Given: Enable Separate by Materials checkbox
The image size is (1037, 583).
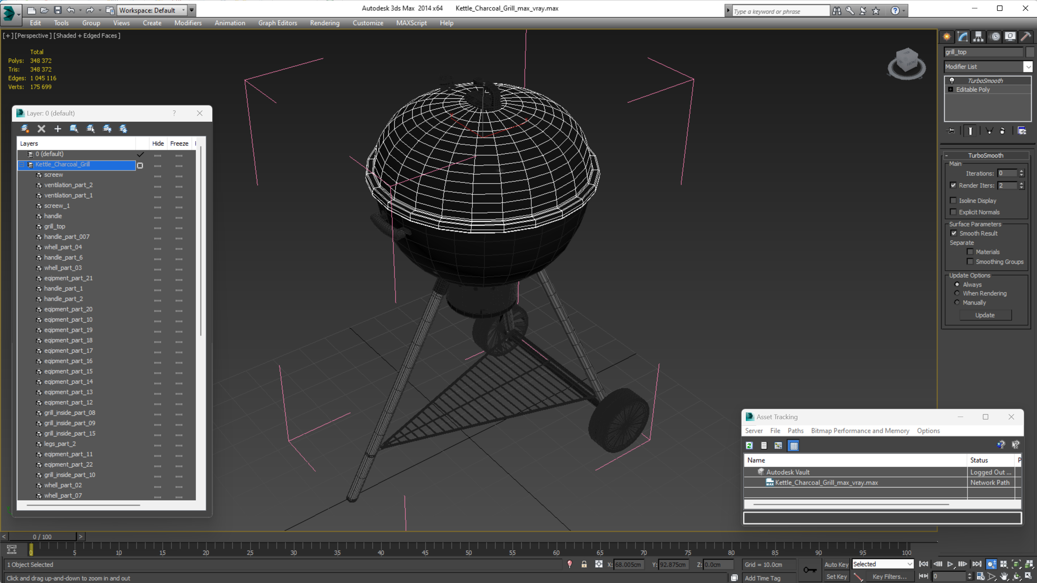Looking at the screenshot, I should (x=970, y=251).
